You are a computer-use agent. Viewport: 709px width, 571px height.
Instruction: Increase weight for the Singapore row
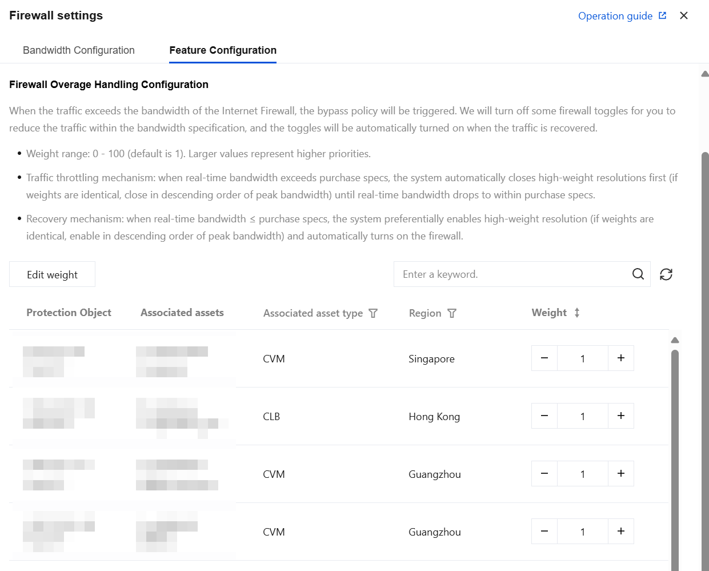(621, 358)
